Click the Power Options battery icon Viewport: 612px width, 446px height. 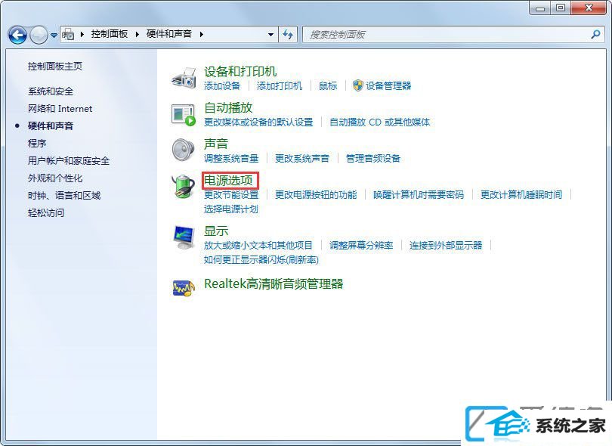pos(183,186)
